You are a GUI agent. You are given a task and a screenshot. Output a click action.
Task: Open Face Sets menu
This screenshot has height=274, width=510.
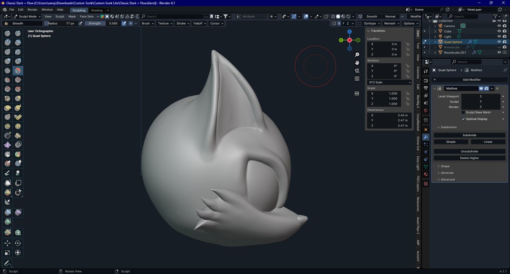tap(87, 17)
